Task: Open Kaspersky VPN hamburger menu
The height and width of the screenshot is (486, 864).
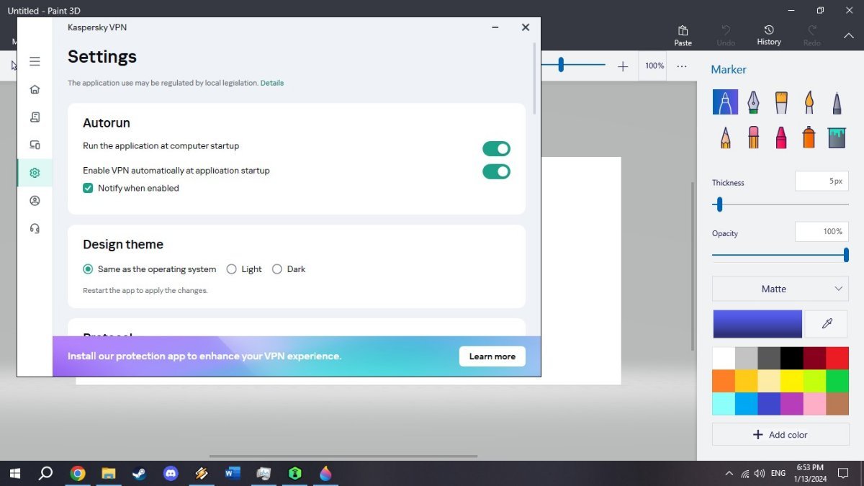Action: 35,62
